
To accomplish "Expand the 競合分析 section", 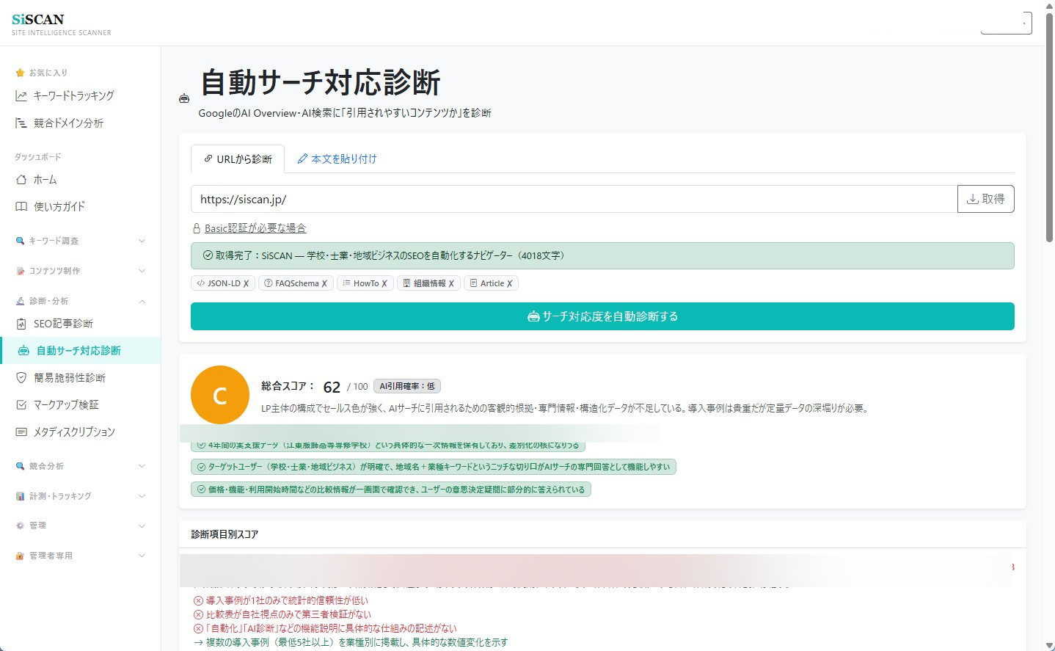I will (80, 466).
